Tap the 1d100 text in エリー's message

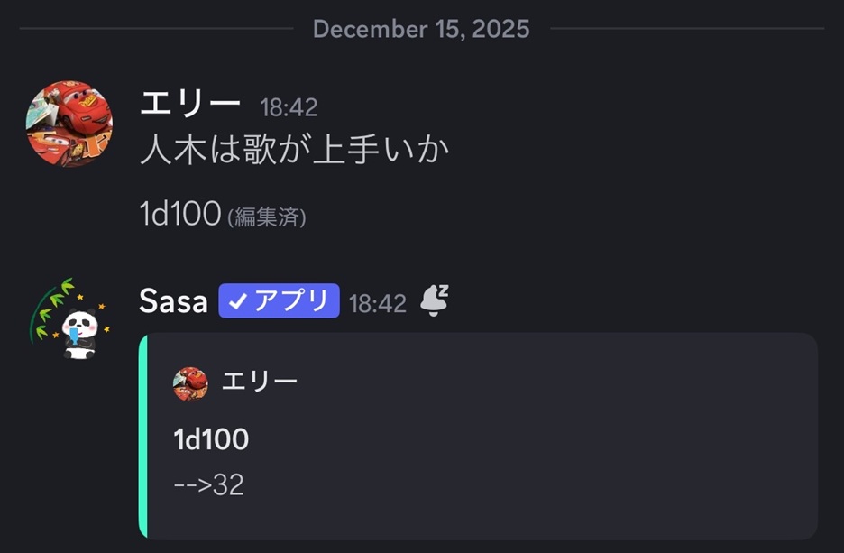pyautogui.click(x=180, y=214)
